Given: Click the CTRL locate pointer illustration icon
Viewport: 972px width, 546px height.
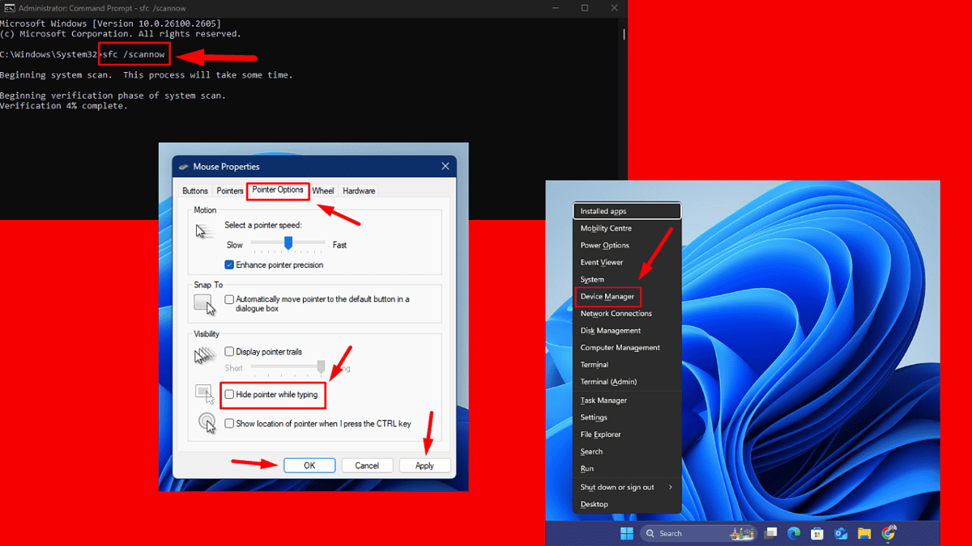Looking at the screenshot, I should pyautogui.click(x=207, y=423).
